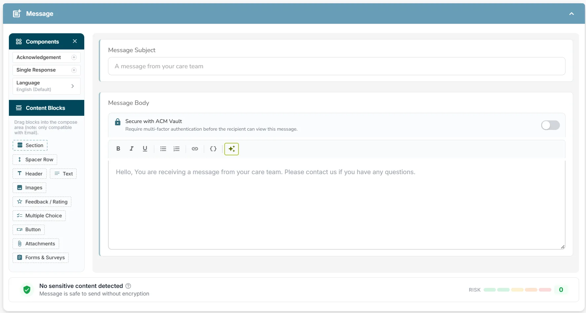This screenshot has height=313, width=586.
Task: Open the curly braces variables inserter
Action: 213,149
